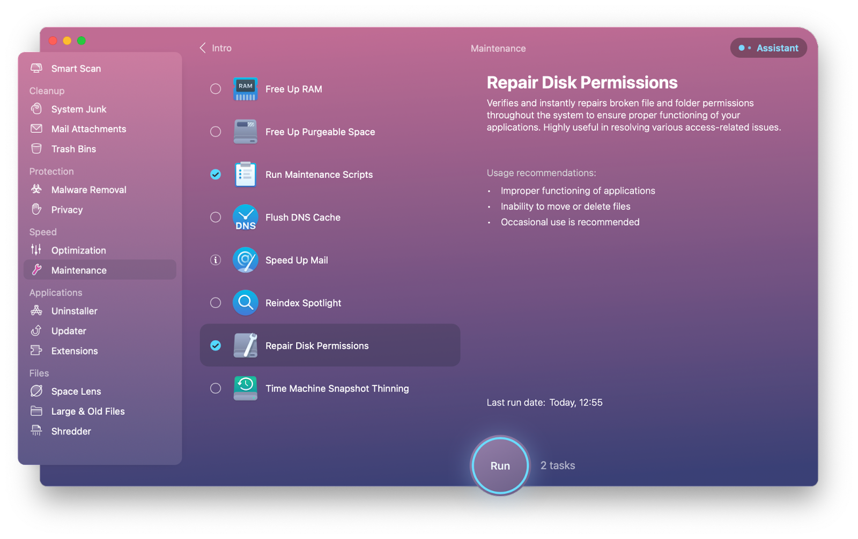Screen dimensions: 858x539
Task: Open the Large & Old Files view
Action: [87, 411]
